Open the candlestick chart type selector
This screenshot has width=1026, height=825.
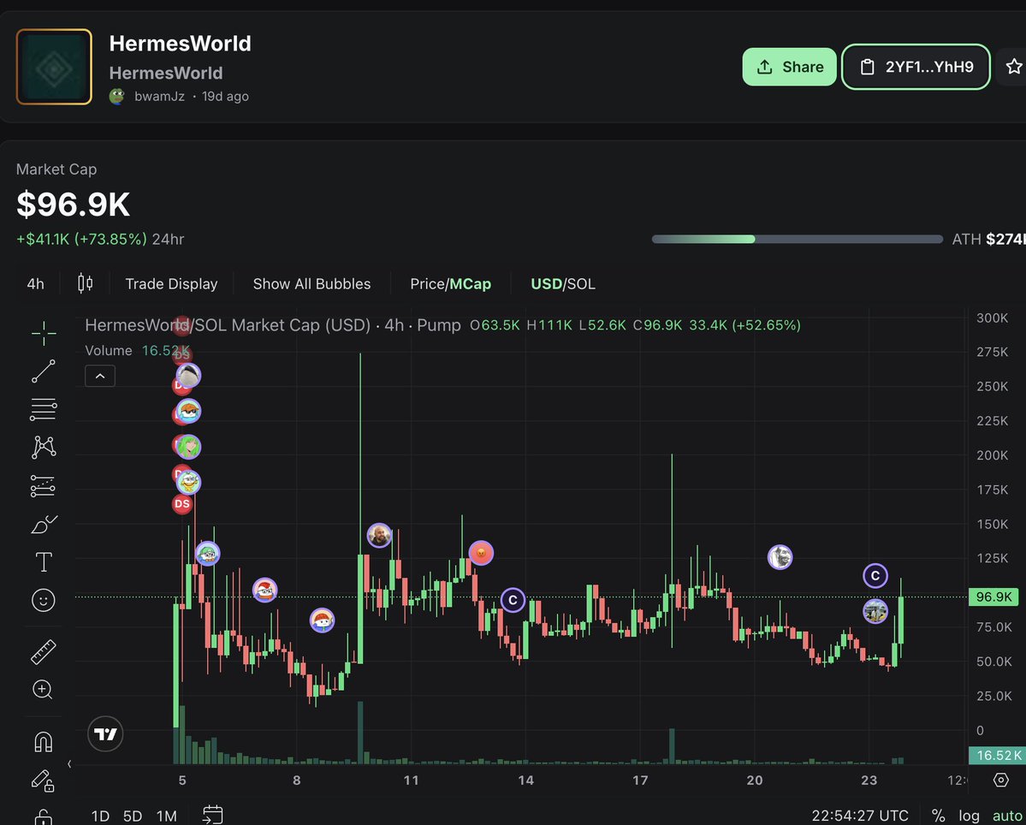pyautogui.click(x=85, y=283)
